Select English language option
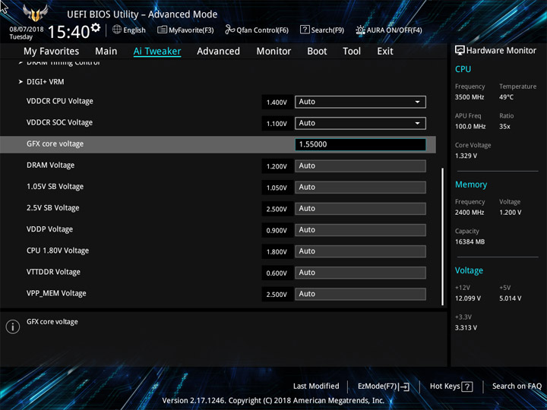The width and height of the screenshot is (547, 410). [x=134, y=30]
